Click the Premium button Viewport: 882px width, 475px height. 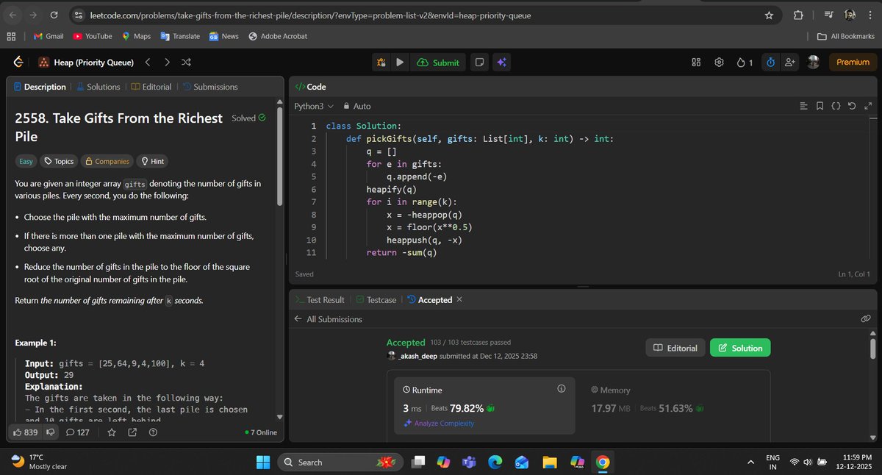click(853, 63)
